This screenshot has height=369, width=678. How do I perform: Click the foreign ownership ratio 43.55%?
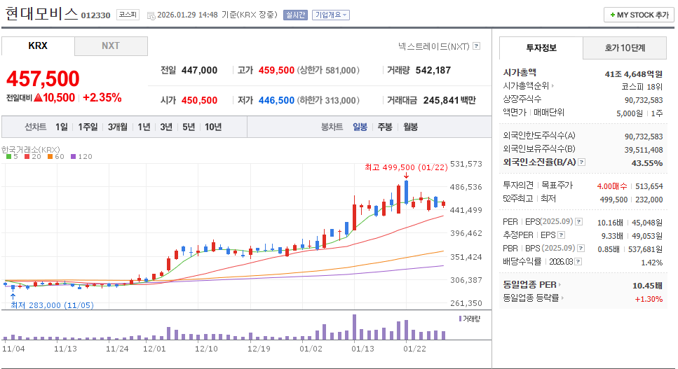point(647,163)
